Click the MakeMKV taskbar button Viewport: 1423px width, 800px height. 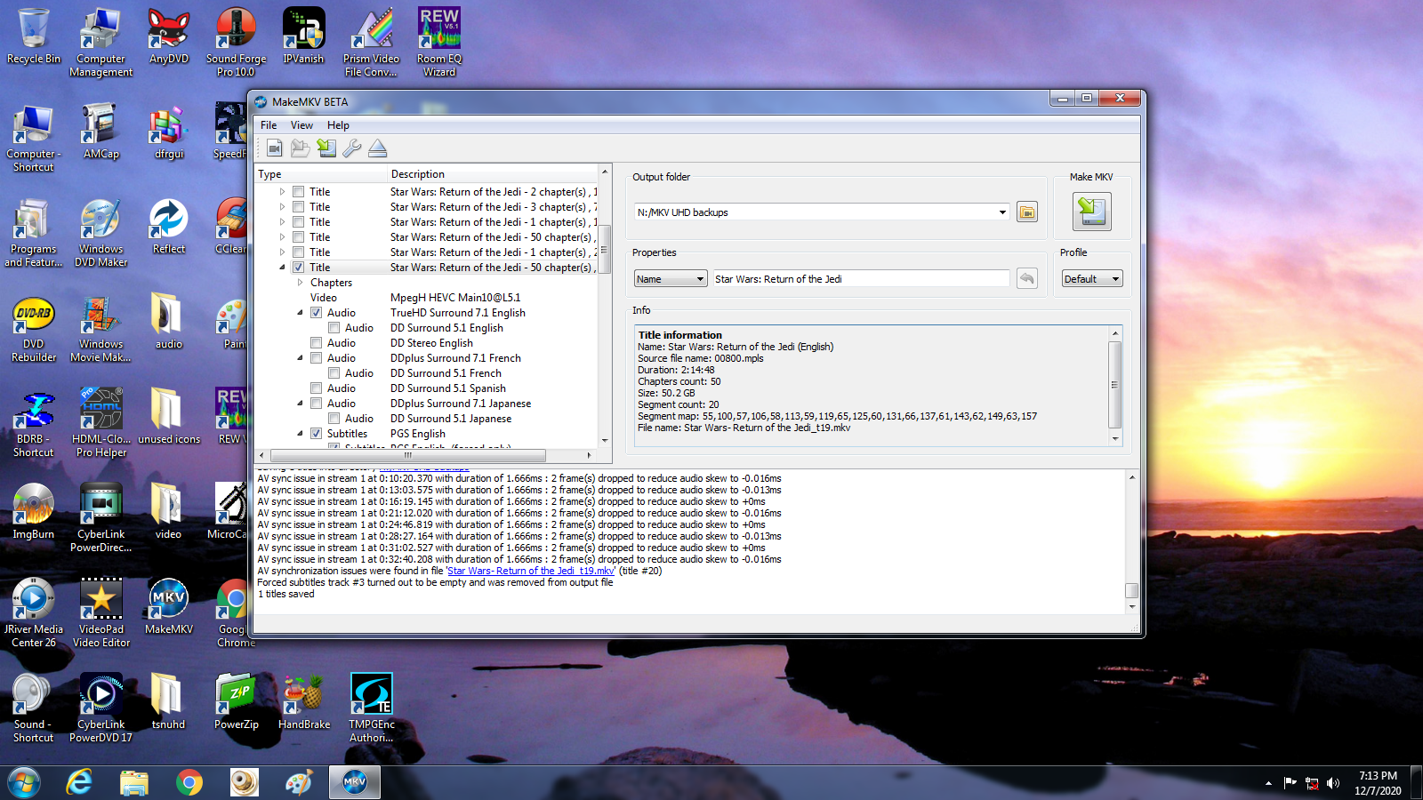tap(355, 782)
